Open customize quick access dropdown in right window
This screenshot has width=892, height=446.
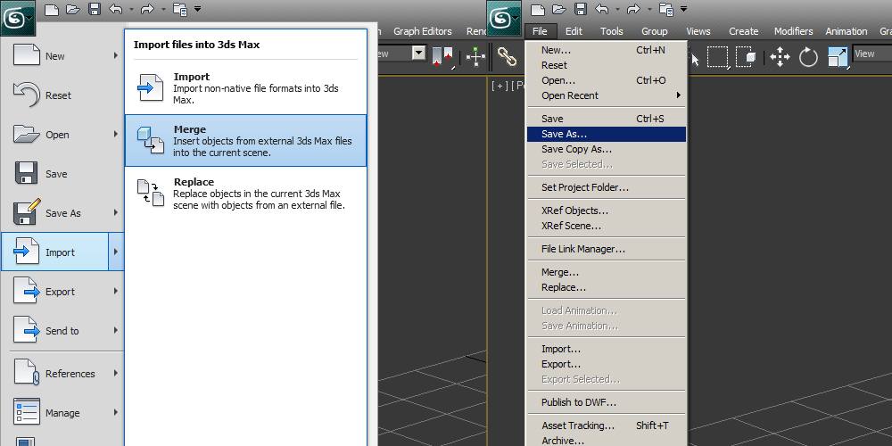(x=684, y=9)
